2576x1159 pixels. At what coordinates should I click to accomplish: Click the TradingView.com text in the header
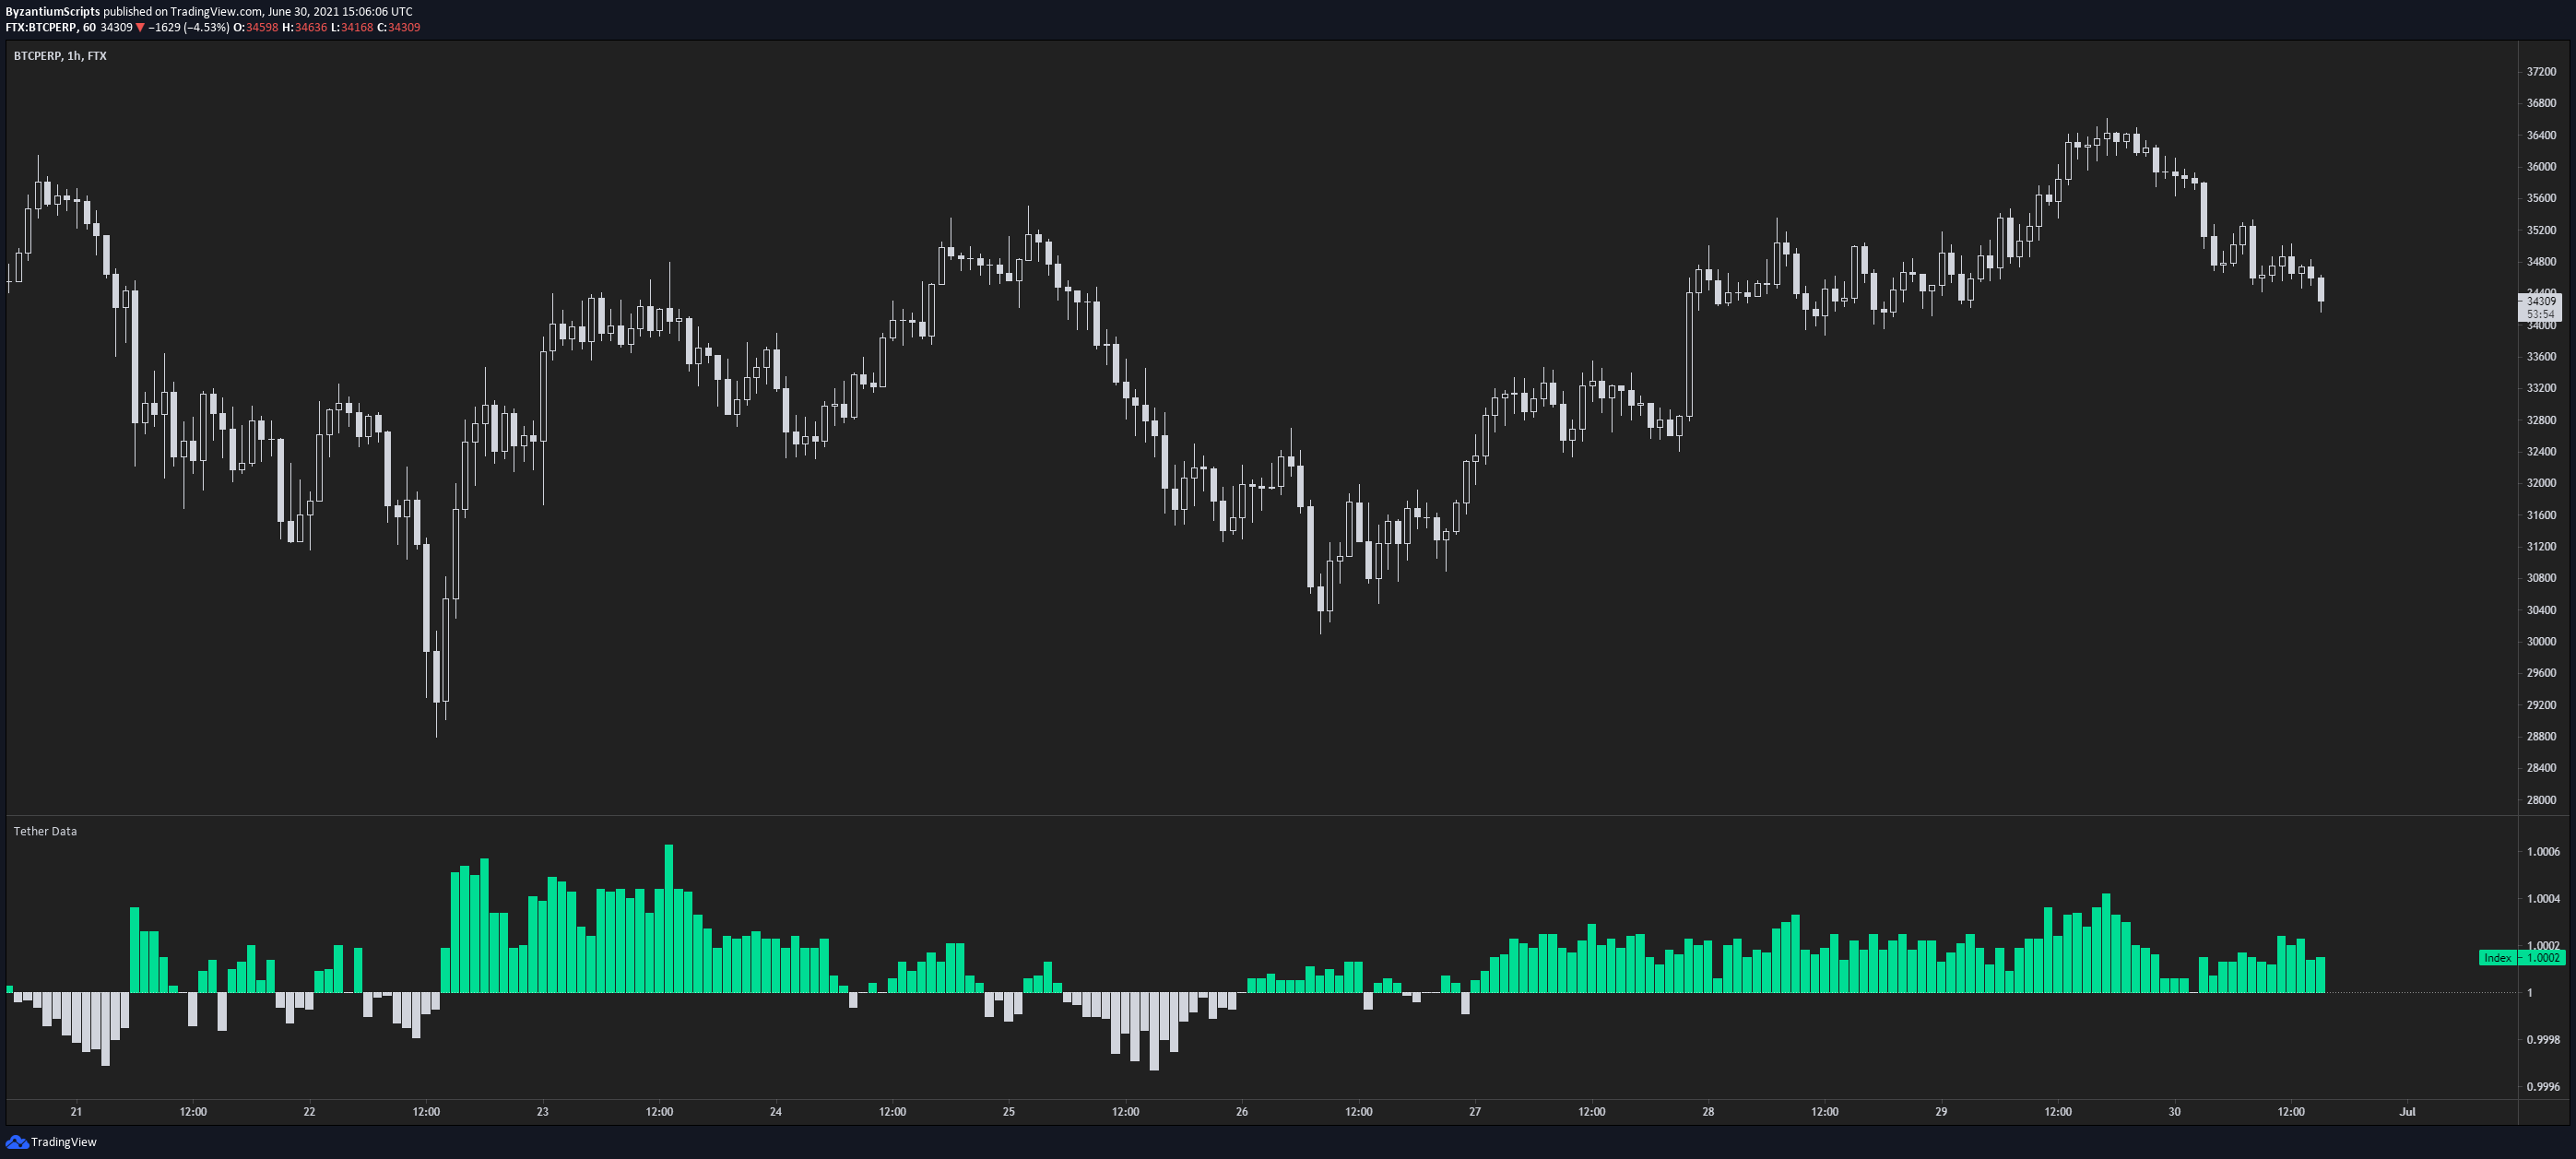point(216,12)
